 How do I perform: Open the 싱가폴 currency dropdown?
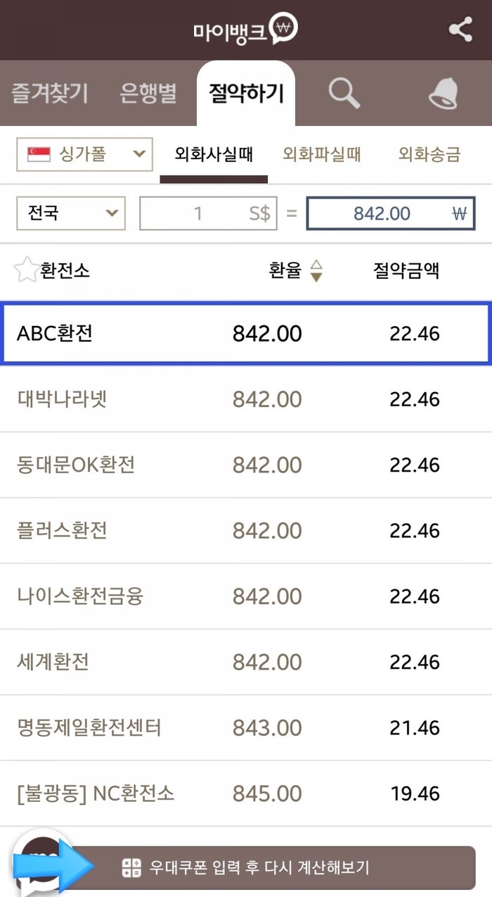click(83, 153)
